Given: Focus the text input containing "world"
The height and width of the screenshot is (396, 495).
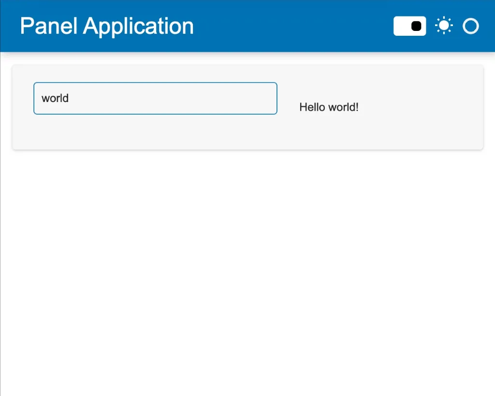Looking at the screenshot, I should [155, 98].
